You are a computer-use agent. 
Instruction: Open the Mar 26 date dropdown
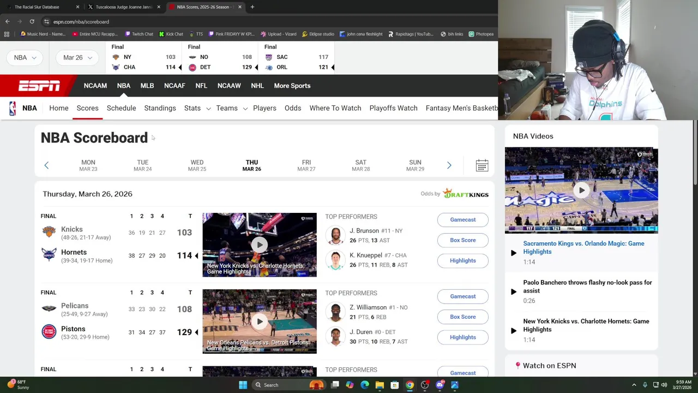[78, 57]
